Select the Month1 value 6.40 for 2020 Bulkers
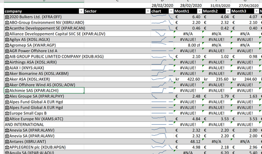The width and height of the screenshot is (262, 154). pos(188,17)
